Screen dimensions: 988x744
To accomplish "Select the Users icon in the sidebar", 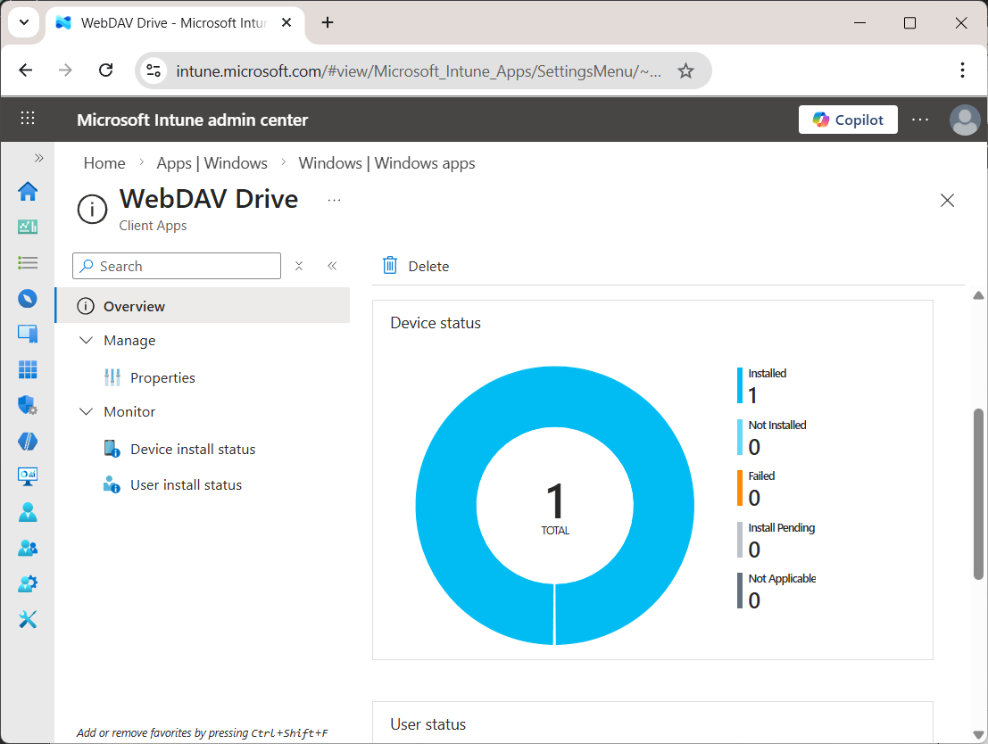I will [x=28, y=512].
